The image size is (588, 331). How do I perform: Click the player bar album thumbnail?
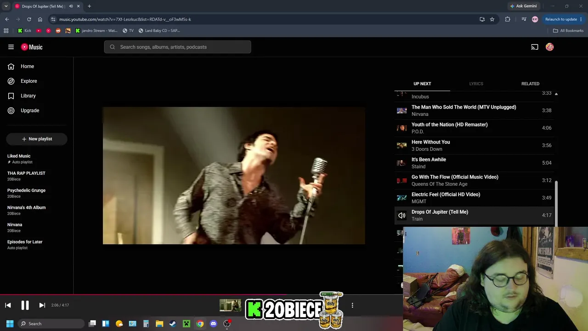pyautogui.click(x=230, y=305)
